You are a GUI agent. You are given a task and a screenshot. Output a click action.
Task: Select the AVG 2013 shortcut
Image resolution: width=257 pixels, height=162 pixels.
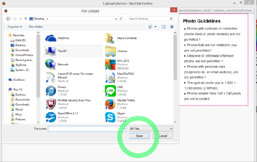pos(117,64)
